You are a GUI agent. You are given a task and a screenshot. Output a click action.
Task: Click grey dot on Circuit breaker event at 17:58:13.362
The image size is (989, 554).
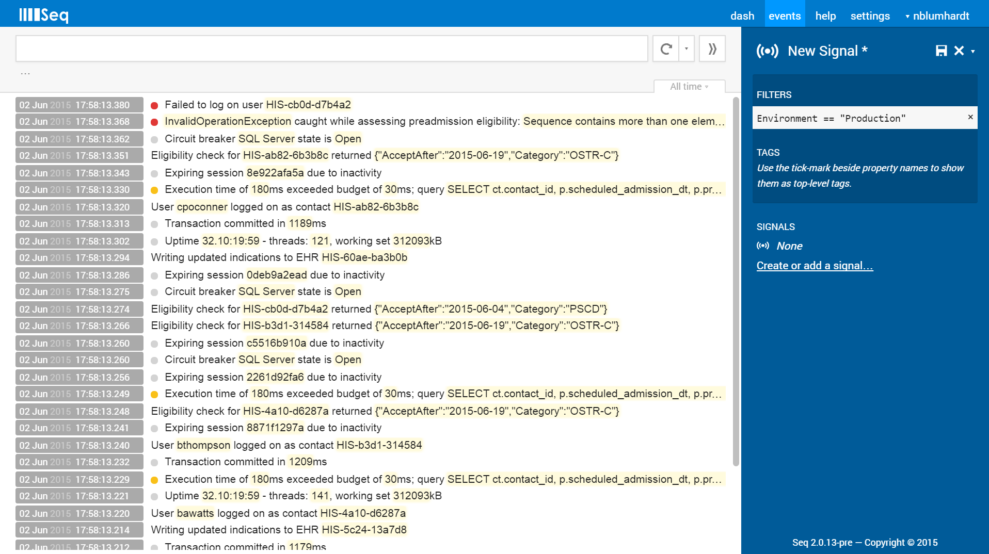154,140
